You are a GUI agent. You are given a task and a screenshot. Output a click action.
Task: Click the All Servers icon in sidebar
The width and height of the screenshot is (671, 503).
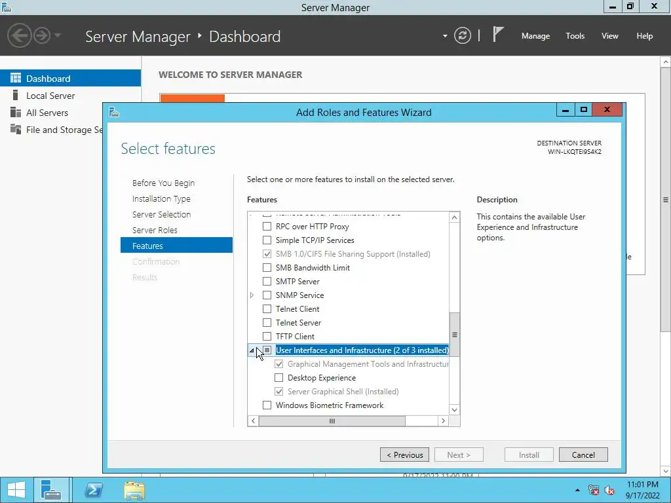[16, 112]
